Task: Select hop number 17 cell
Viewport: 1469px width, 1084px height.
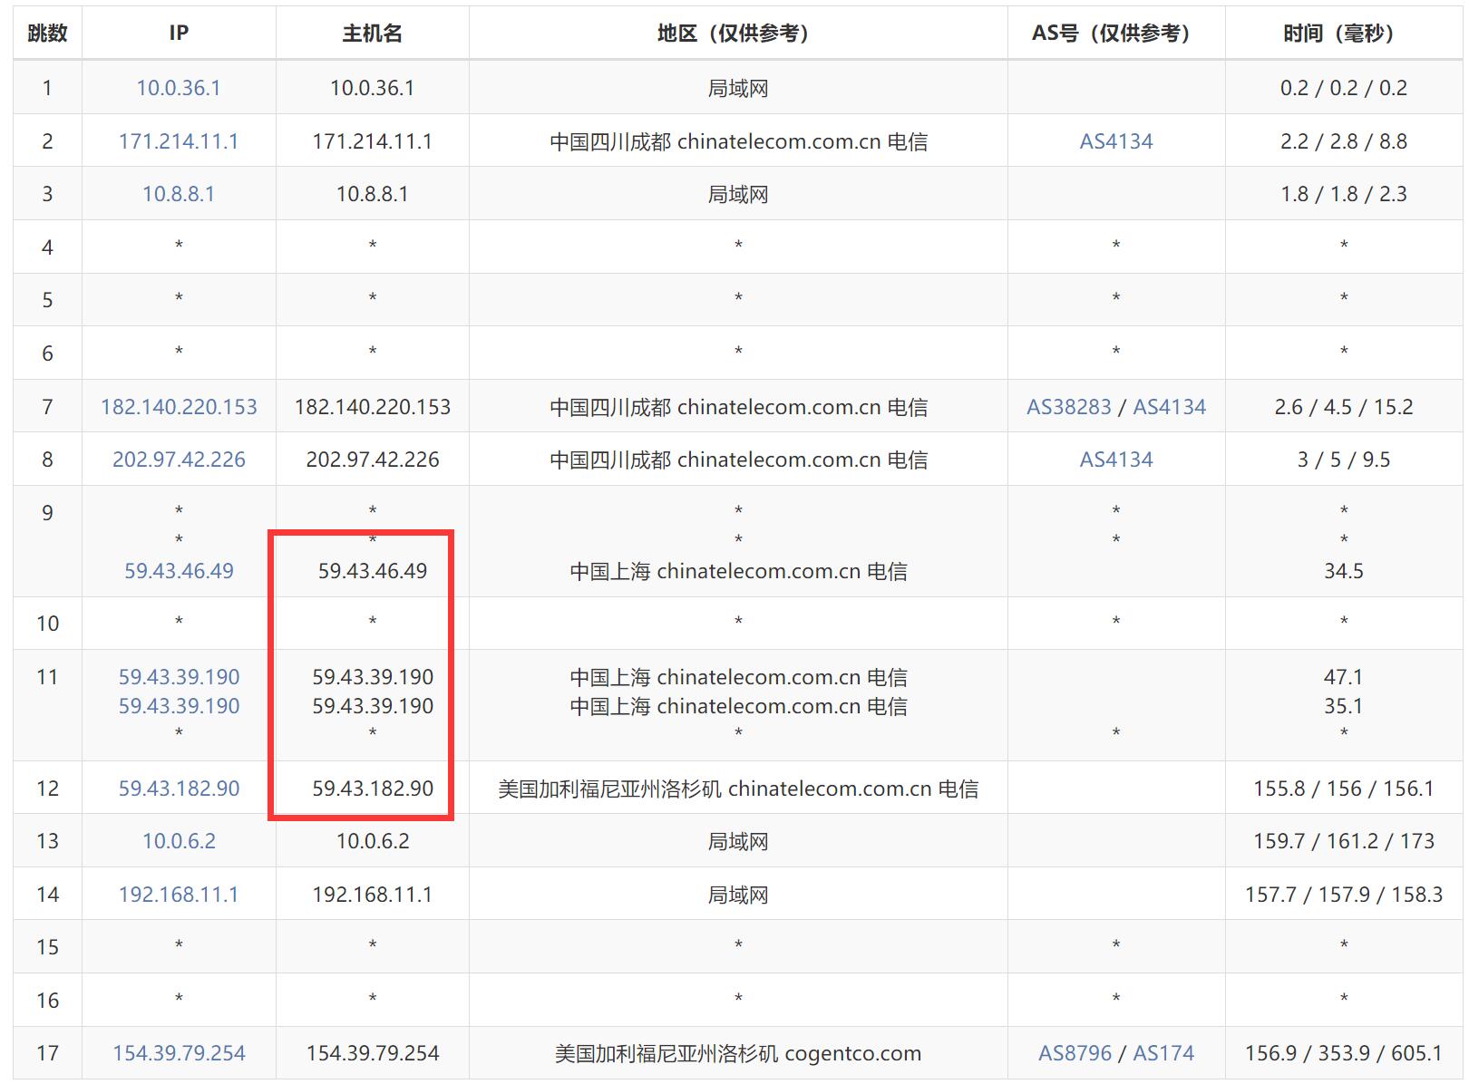Action: 47,1053
